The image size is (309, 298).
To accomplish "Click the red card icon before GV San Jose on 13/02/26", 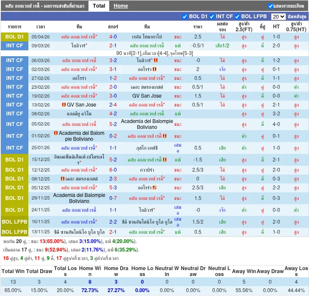I will coord(63,105).
